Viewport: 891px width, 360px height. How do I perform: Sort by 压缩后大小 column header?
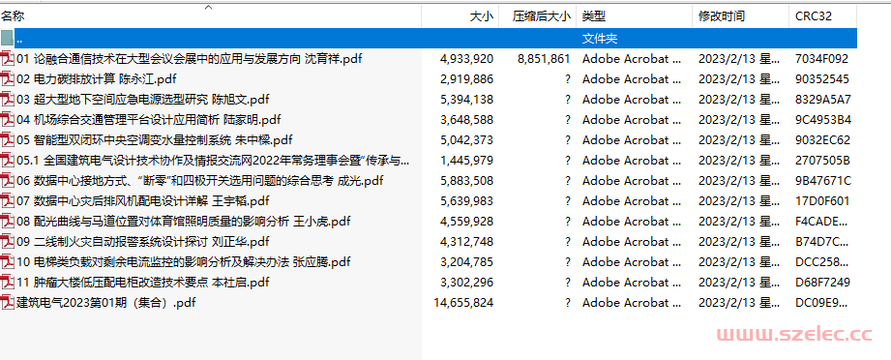(x=538, y=16)
